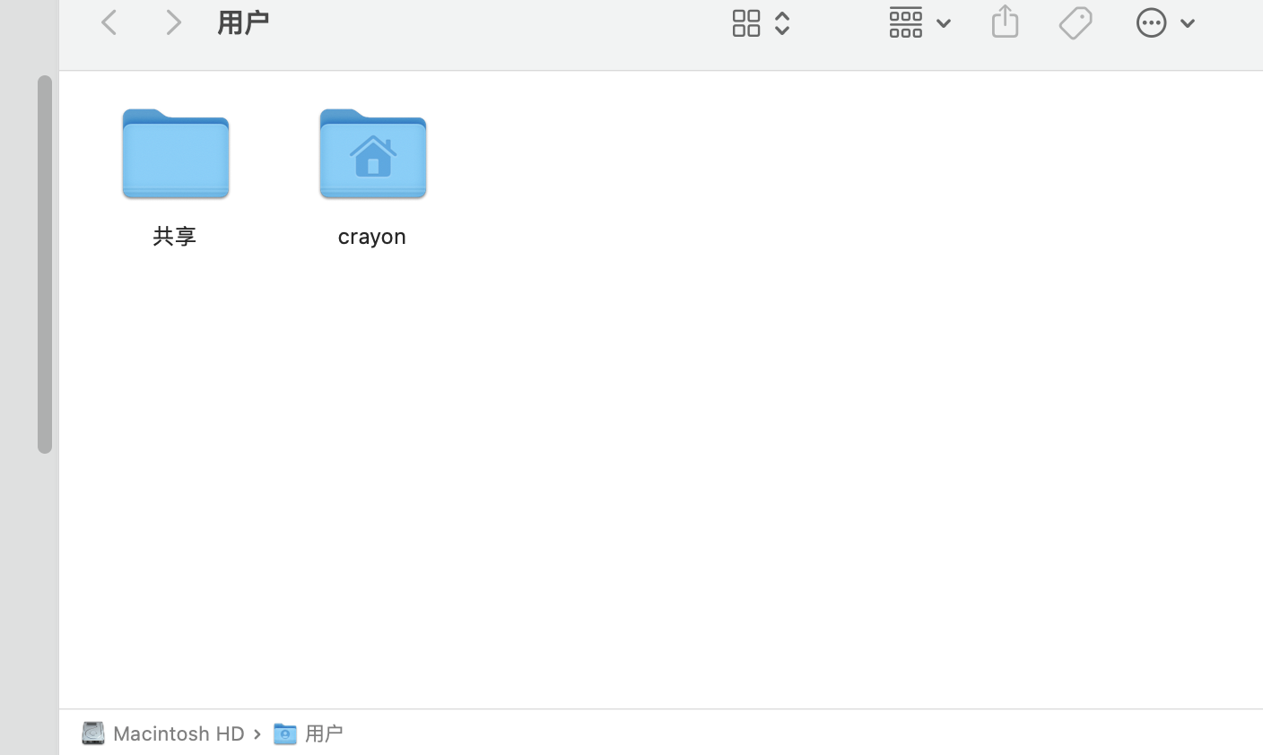Screen dimensions: 1263x755
Task: Click the Tags icon in the toolbar
Action: (x=1076, y=22)
